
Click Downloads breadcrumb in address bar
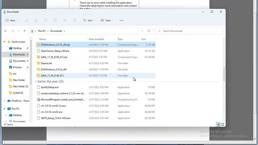[x=56, y=31]
